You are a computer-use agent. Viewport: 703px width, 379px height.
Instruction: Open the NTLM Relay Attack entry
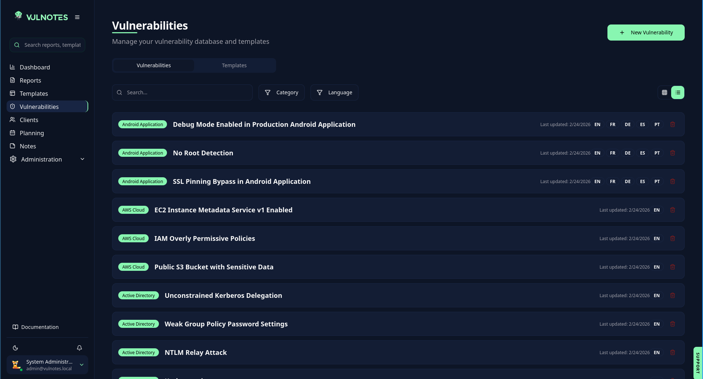pyautogui.click(x=196, y=353)
